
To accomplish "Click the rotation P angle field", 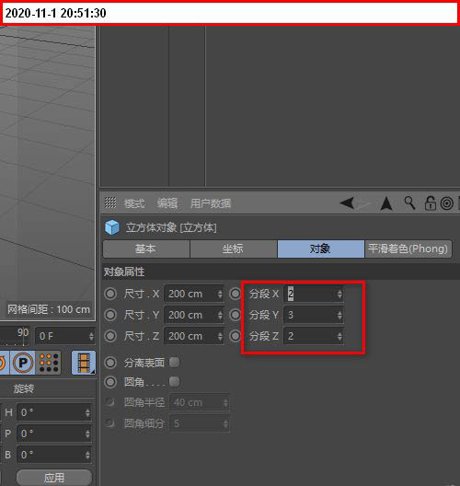I will (54, 434).
